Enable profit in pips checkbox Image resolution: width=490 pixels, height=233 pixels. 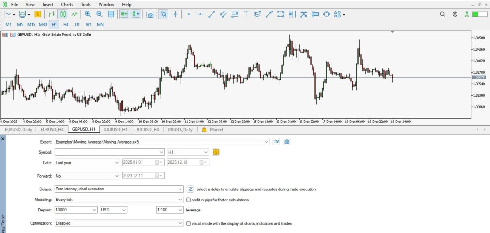coord(188,200)
